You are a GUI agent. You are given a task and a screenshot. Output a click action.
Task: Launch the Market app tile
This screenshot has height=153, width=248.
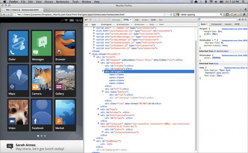click(65, 115)
